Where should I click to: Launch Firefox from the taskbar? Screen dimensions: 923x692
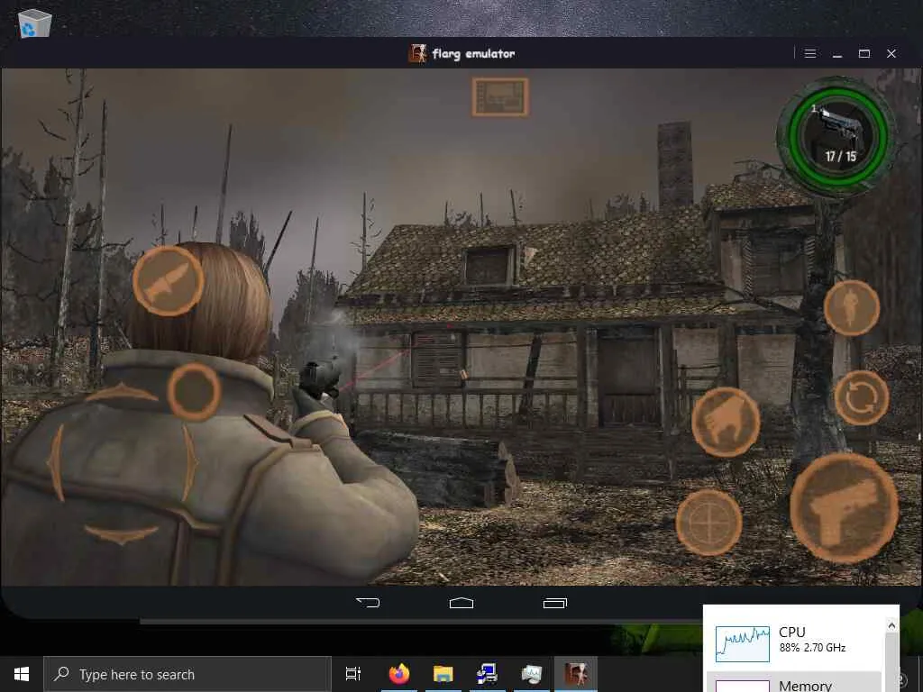399,674
